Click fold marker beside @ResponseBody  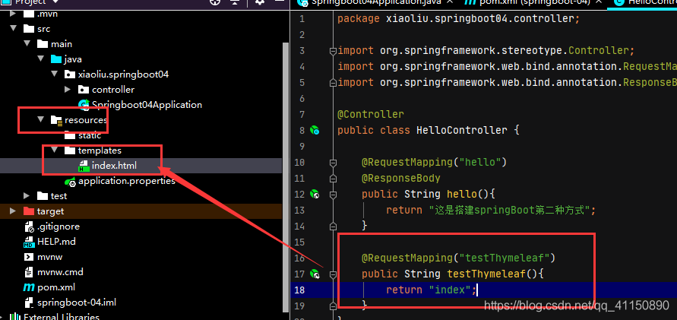click(333, 179)
